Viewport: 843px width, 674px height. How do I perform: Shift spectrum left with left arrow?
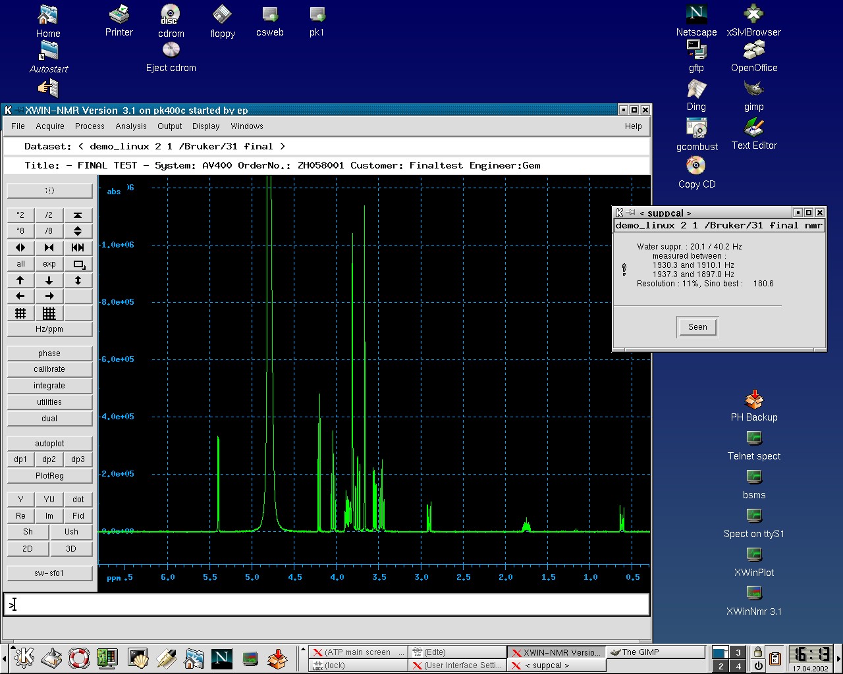point(20,296)
